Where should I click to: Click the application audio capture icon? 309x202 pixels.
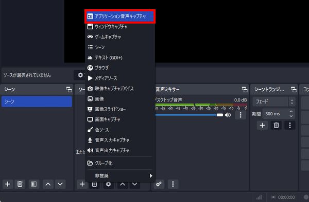pyautogui.click(x=90, y=16)
